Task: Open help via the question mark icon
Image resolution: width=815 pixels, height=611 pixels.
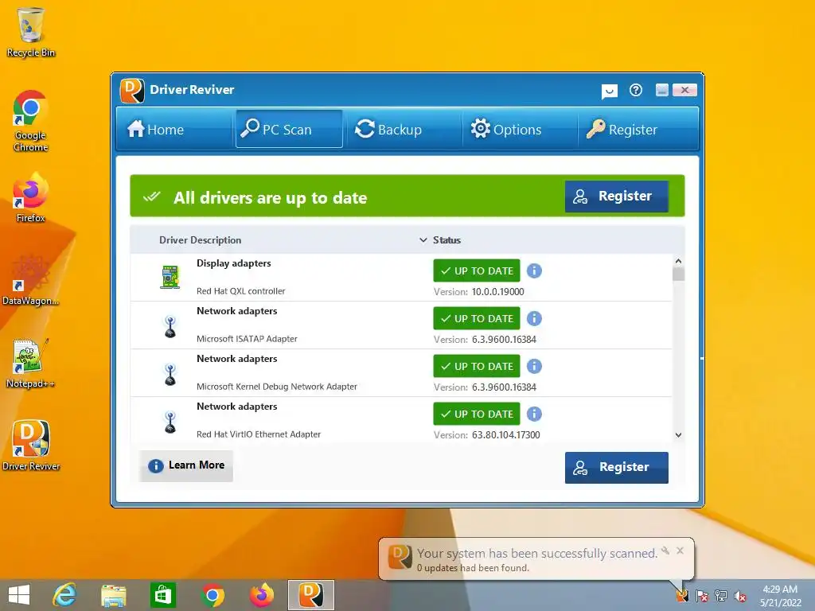Action: 636,91
